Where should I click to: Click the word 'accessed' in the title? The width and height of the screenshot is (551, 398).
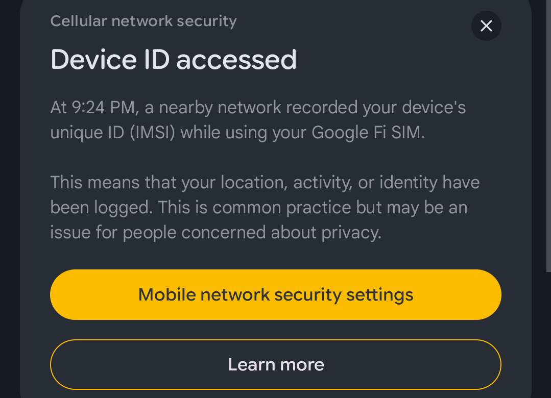236,60
